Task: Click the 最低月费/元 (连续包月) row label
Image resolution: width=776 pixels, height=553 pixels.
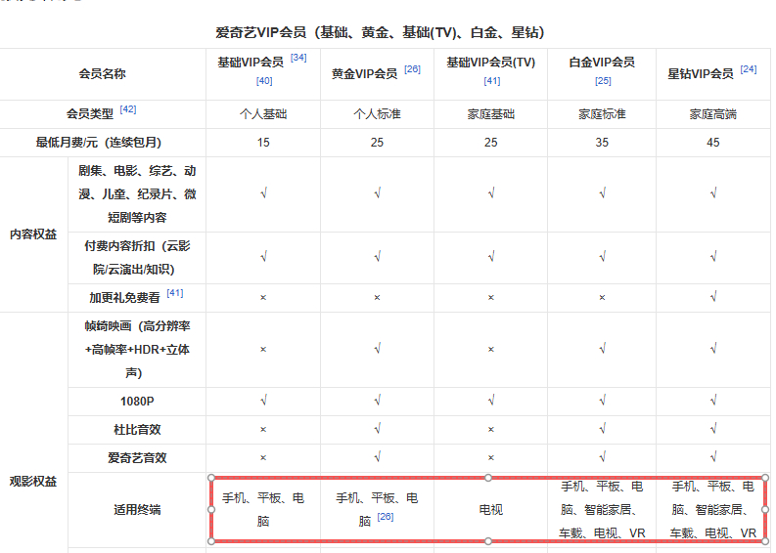Action: 99,143
